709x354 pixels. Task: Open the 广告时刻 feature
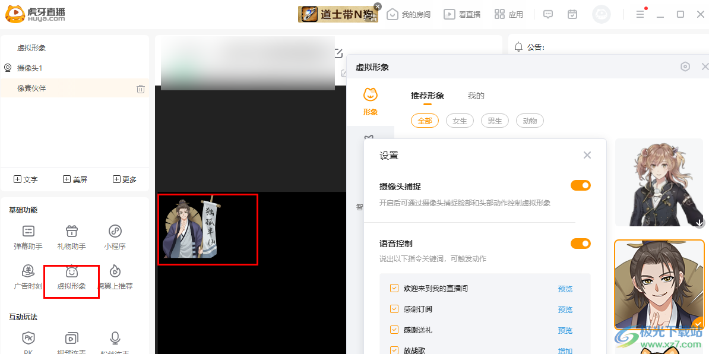click(28, 277)
